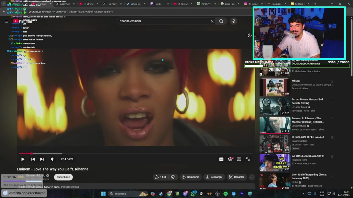
Task: Open 'El Bana abre el PES JAJAJA' title
Action: (308, 137)
